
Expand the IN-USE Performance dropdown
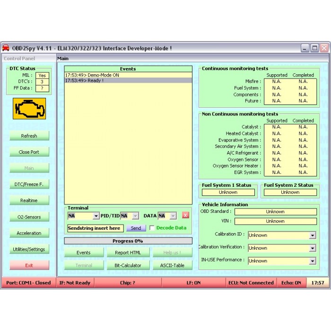pos(313,261)
